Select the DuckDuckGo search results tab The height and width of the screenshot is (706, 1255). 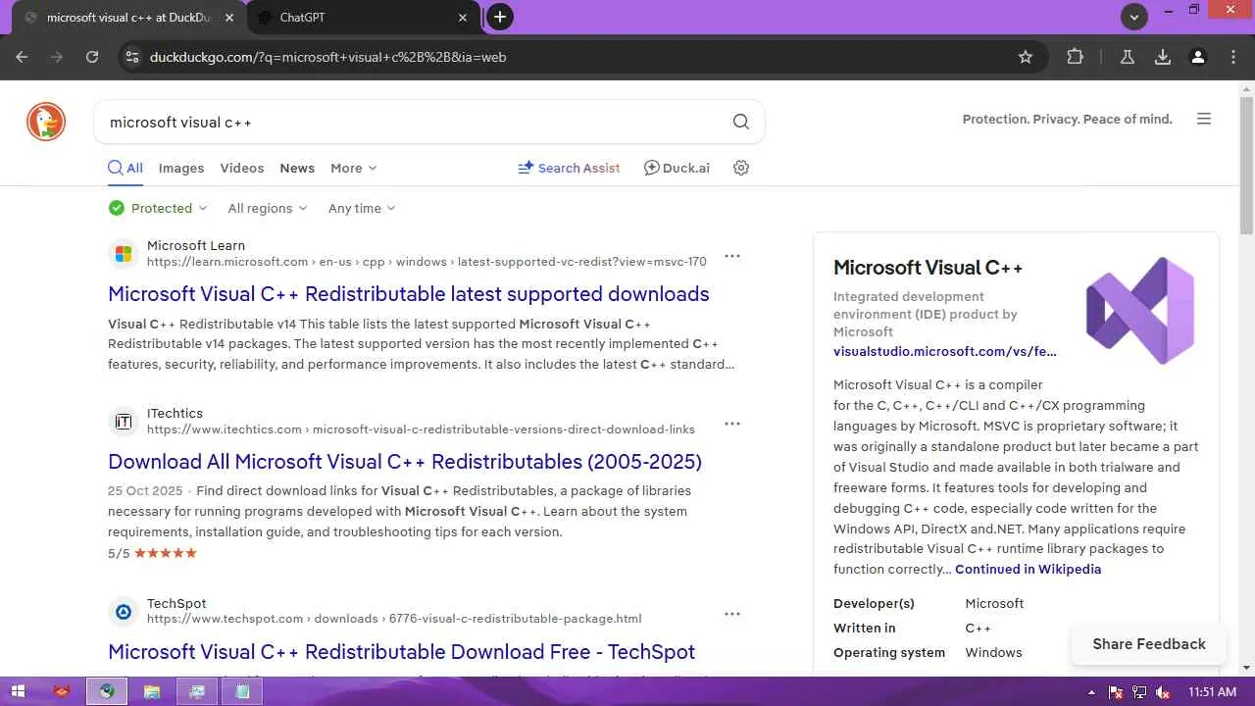pos(127,18)
